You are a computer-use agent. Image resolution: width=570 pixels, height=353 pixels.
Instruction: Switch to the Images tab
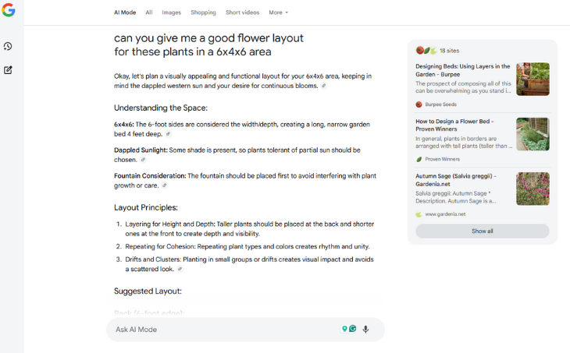pyautogui.click(x=171, y=12)
